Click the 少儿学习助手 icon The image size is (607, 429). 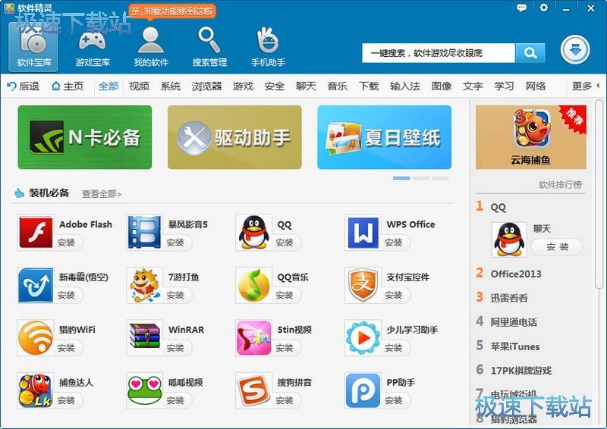(x=363, y=338)
